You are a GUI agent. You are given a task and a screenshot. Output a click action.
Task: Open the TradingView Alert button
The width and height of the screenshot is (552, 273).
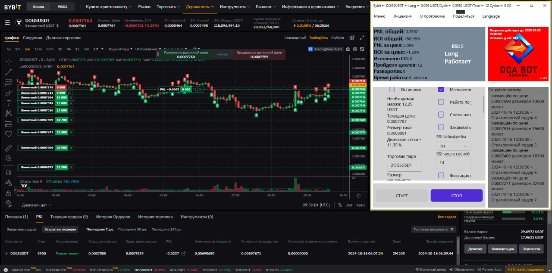[x=326, y=49]
